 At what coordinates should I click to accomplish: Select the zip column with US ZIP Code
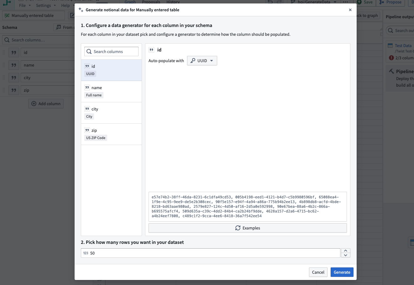pos(111,134)
